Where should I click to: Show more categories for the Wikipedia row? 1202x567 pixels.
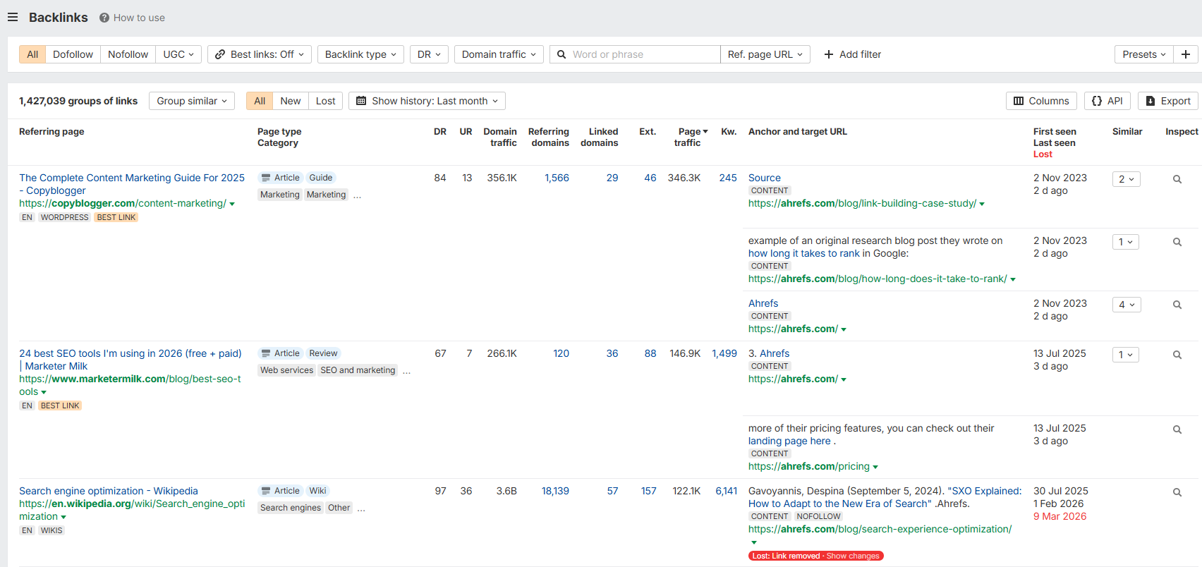click(x=362, y=508)
